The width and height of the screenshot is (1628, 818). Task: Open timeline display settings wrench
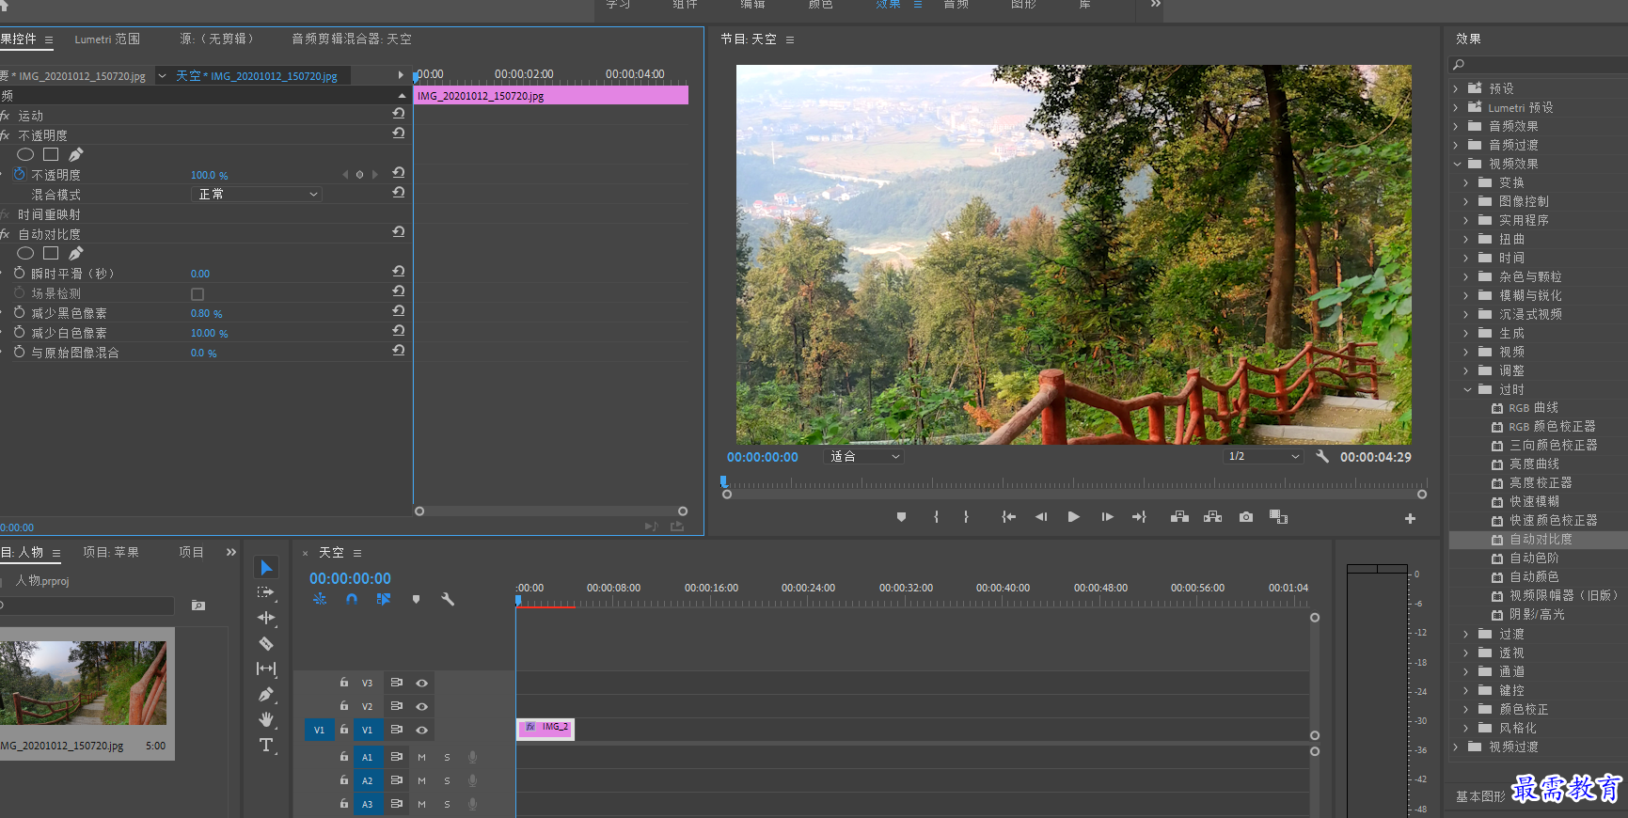pyautogui.click(x=448, y=599)
